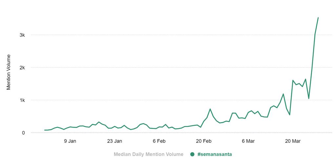The height and width of the screenshot is (165, 336).
Task: Click the first data point of the line
Action: [x=45, y=130]
